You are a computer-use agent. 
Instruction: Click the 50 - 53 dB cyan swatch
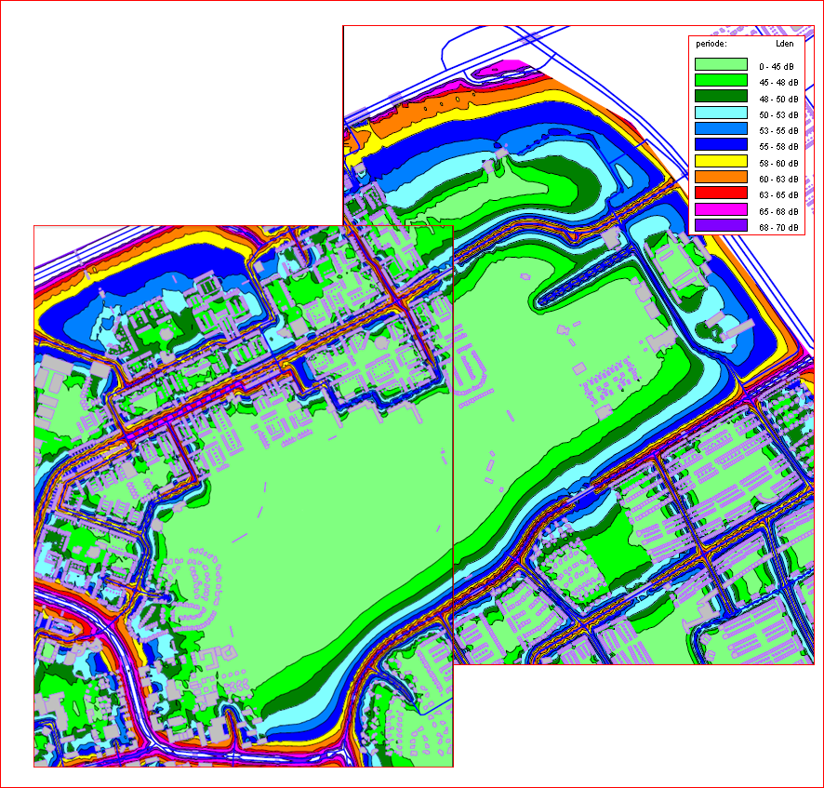click(721, 112)
